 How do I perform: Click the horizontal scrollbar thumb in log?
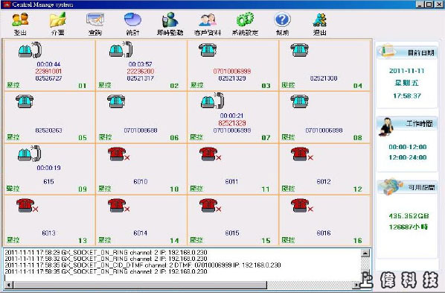[140, 285]
